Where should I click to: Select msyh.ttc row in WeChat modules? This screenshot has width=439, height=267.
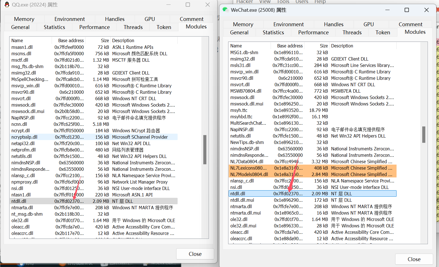click(312, 110)
